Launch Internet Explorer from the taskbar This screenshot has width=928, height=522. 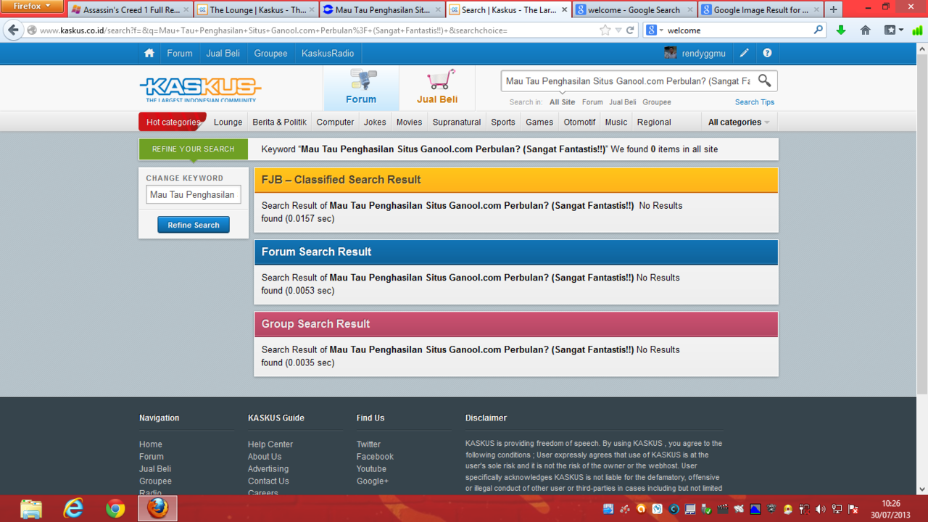tap(73, 508)
